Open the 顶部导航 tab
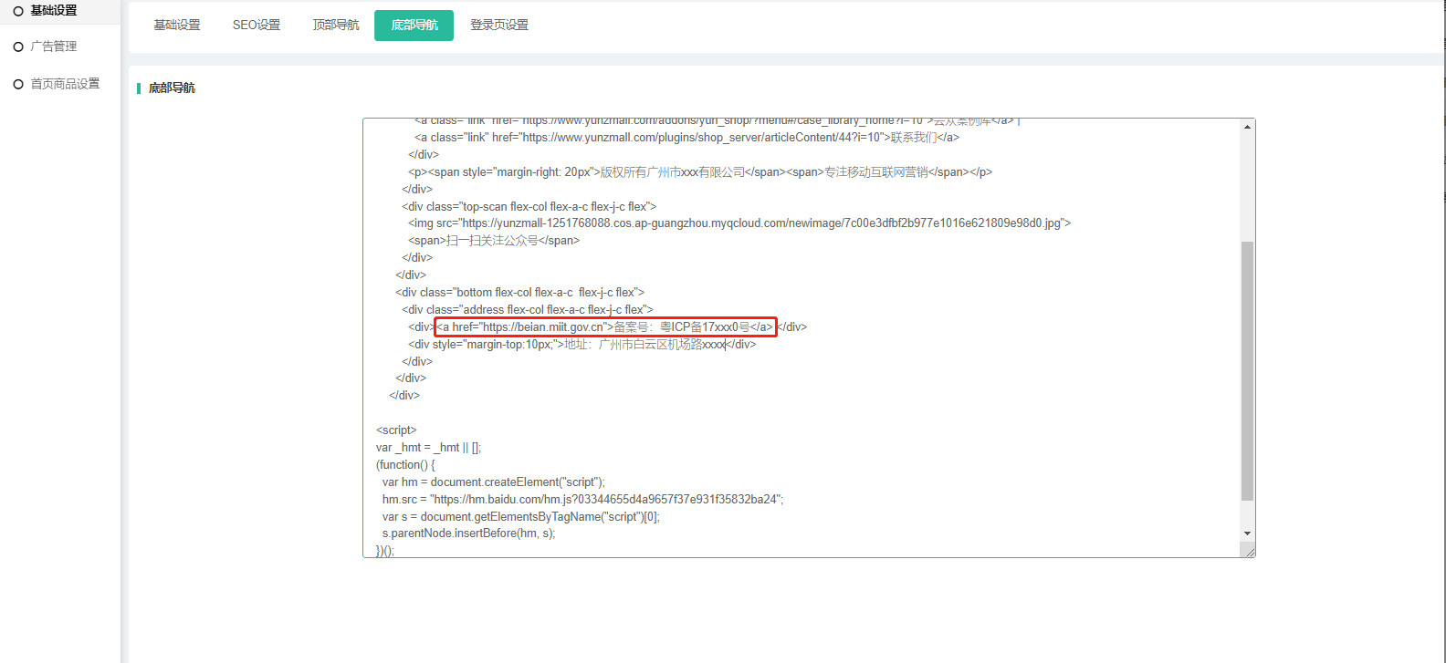The height and width of the screenshot is (663, 1446). pos(336,26)
